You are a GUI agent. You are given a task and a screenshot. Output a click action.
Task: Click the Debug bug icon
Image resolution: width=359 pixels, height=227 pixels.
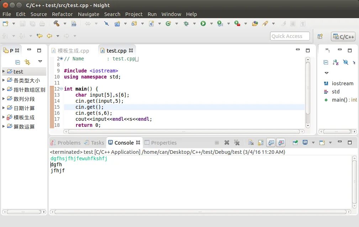click(x=186, y=23)
